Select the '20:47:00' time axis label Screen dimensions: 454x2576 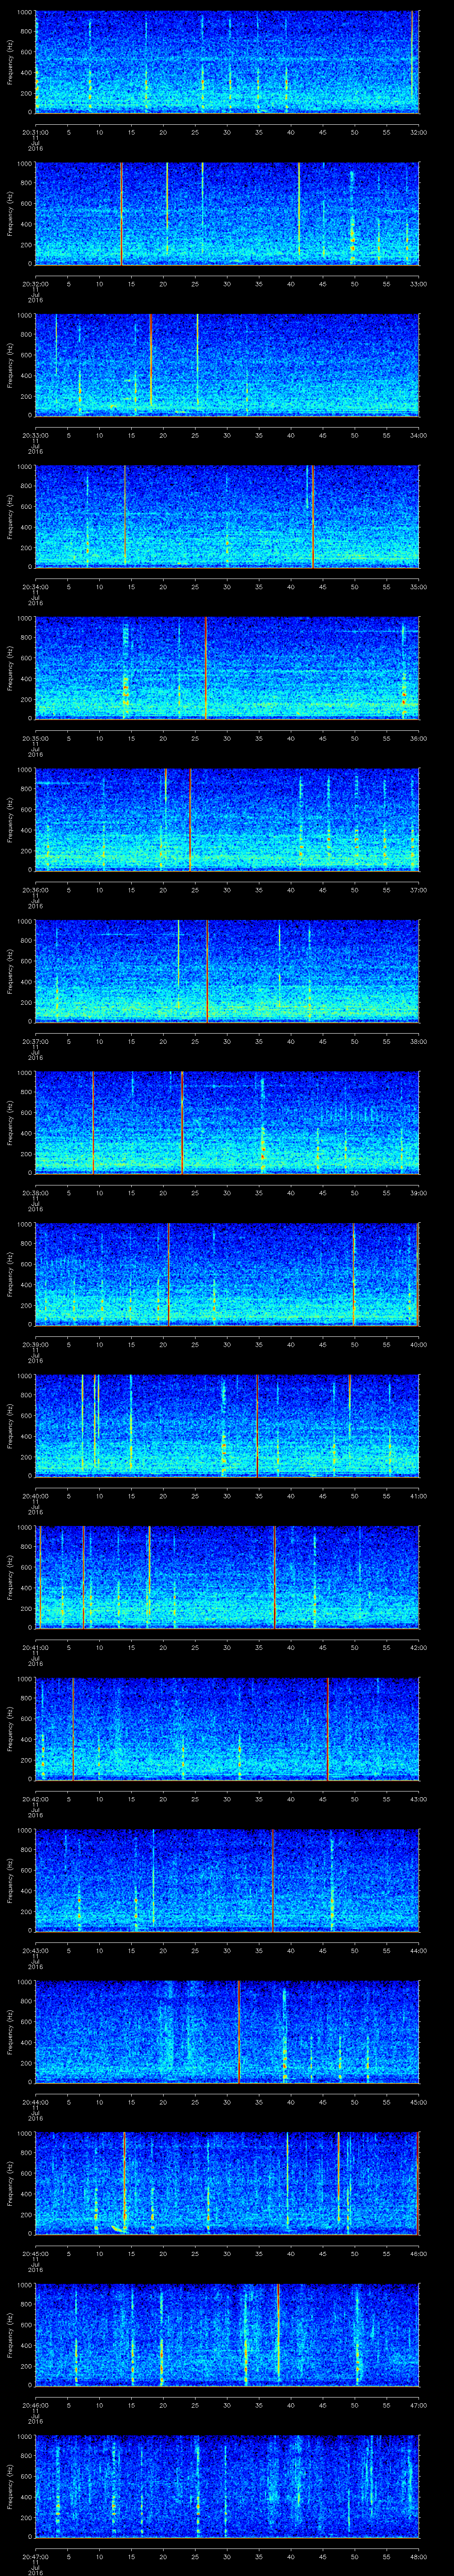(x=35, y=2556)
